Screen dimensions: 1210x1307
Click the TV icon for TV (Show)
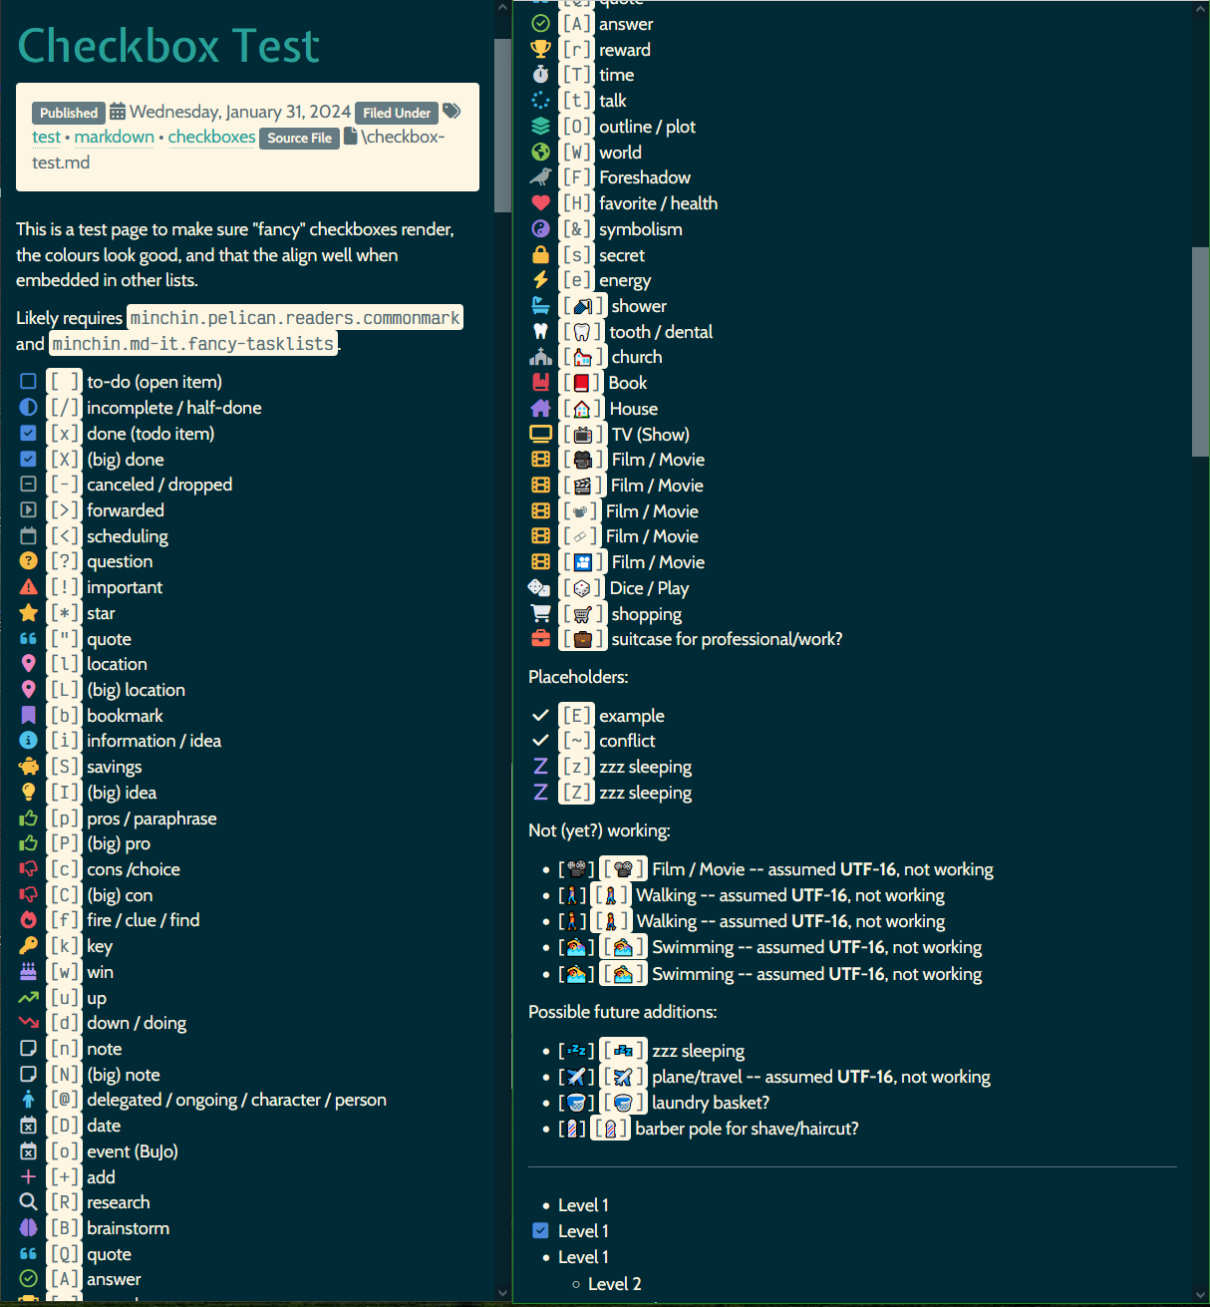[x=540, y=433]
